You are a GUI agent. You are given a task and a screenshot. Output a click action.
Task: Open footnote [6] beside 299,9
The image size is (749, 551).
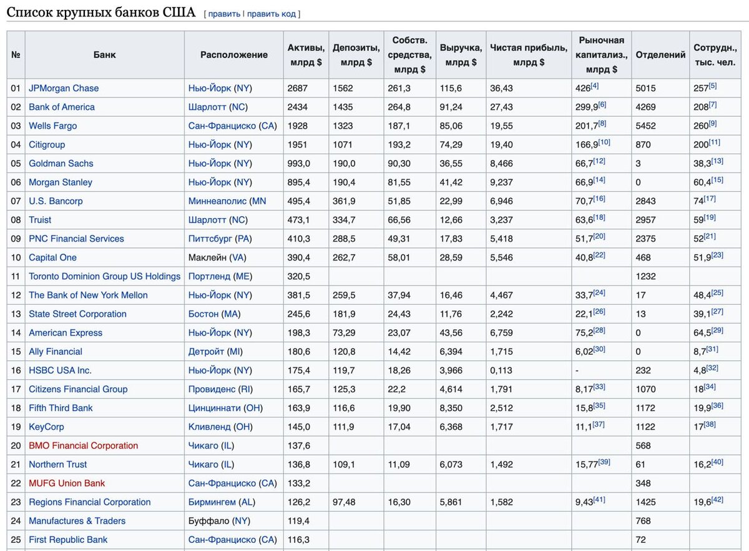tap(602, 104)
